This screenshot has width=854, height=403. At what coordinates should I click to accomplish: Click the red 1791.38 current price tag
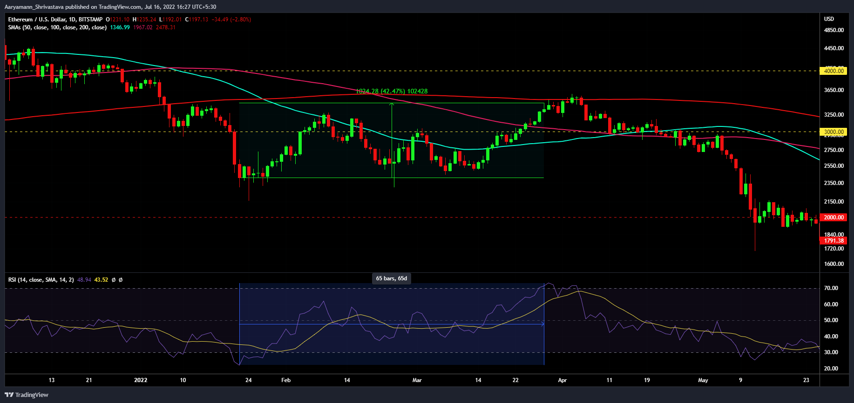click(833, 241)
